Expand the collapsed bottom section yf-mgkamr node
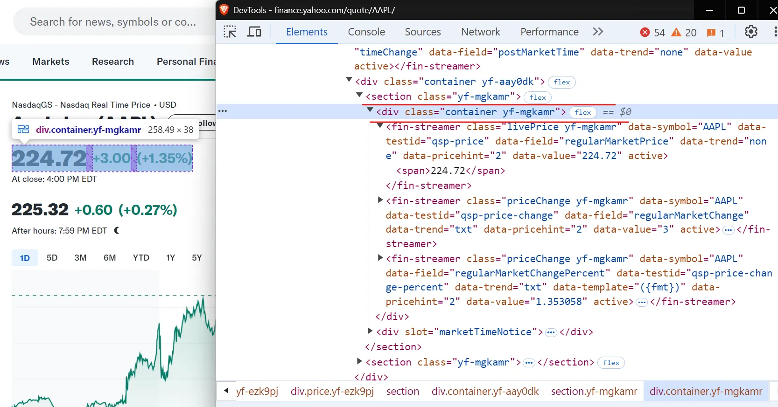Image resolution: width=778 pixels, height=407 pixels. coord(359,361)
